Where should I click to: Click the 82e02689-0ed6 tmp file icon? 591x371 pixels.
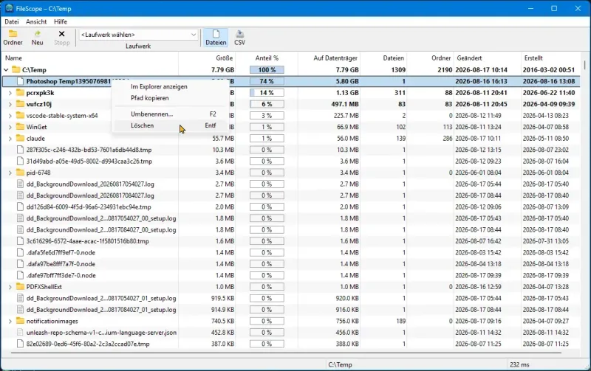click(20, 344)
